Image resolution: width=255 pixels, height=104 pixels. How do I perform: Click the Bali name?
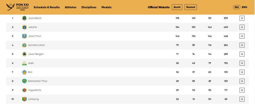coord(30,72)
